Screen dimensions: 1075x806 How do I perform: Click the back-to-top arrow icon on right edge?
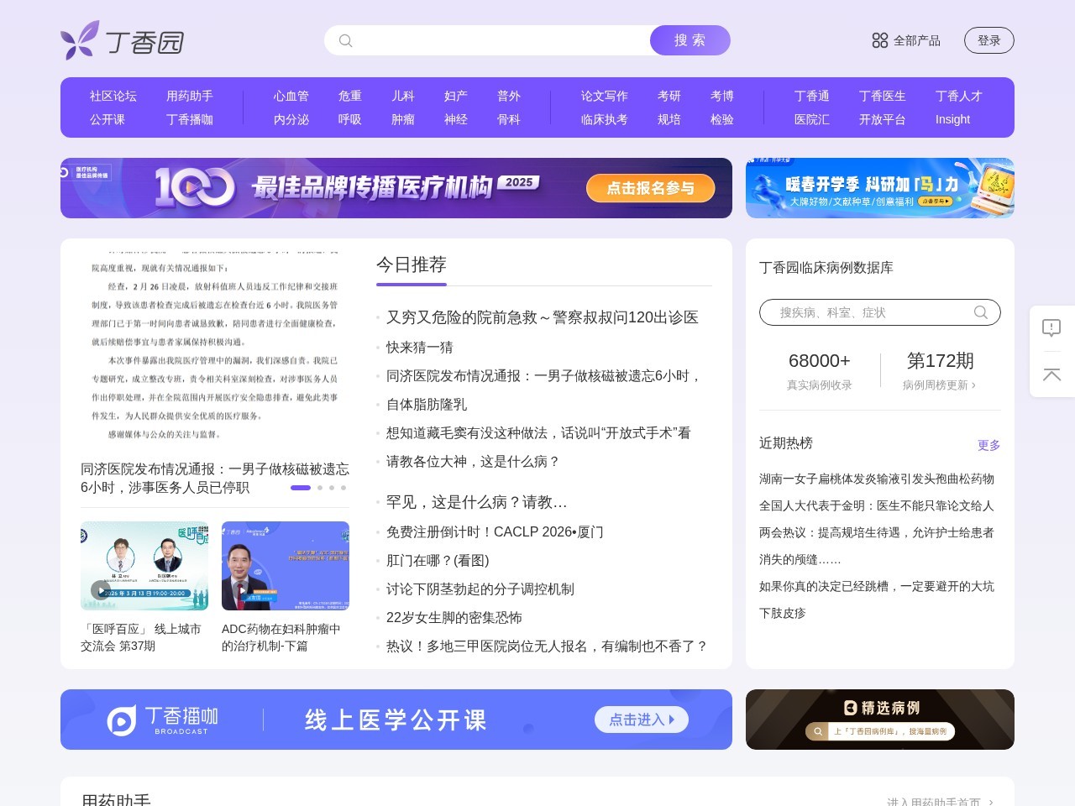click(x=1051, y=375)
